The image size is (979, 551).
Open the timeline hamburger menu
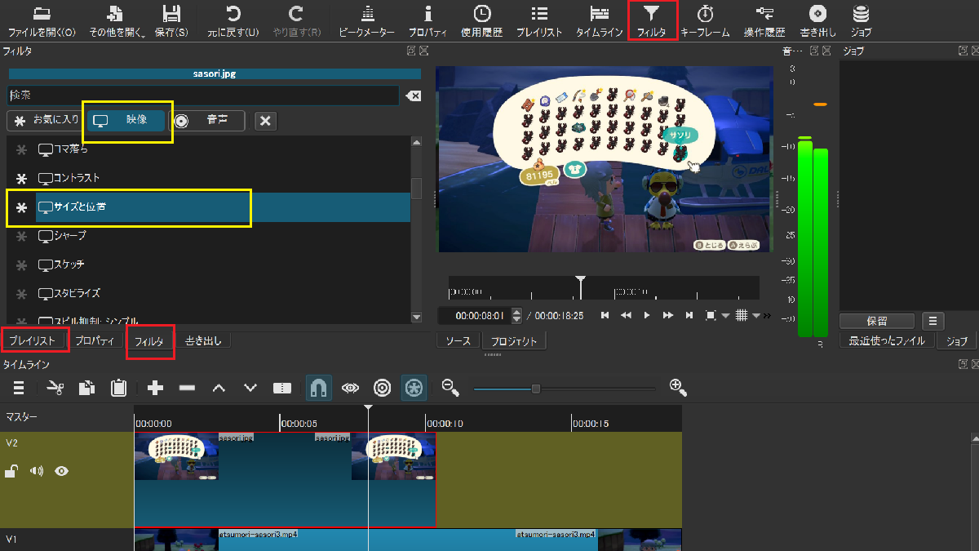(x=19, y=388)
